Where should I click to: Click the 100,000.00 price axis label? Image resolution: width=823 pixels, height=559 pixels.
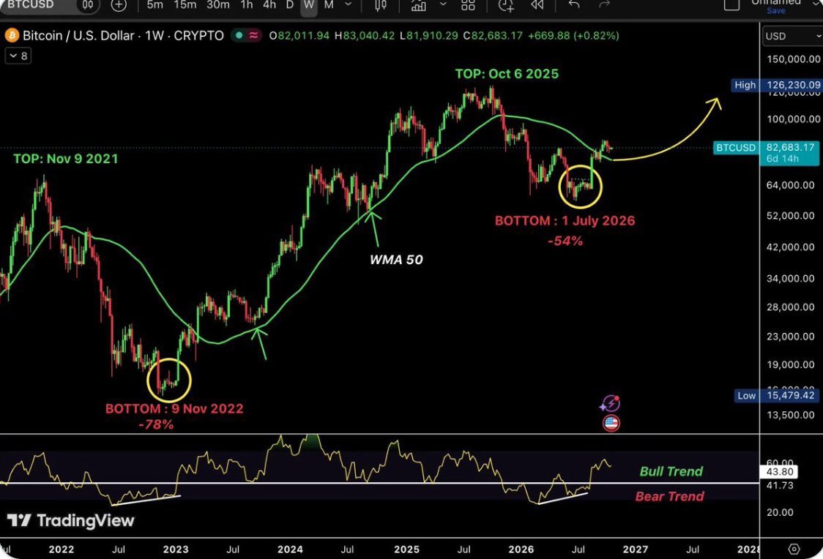coord(793,119)
